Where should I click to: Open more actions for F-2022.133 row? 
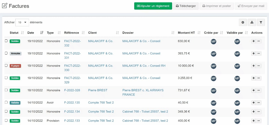259,121
